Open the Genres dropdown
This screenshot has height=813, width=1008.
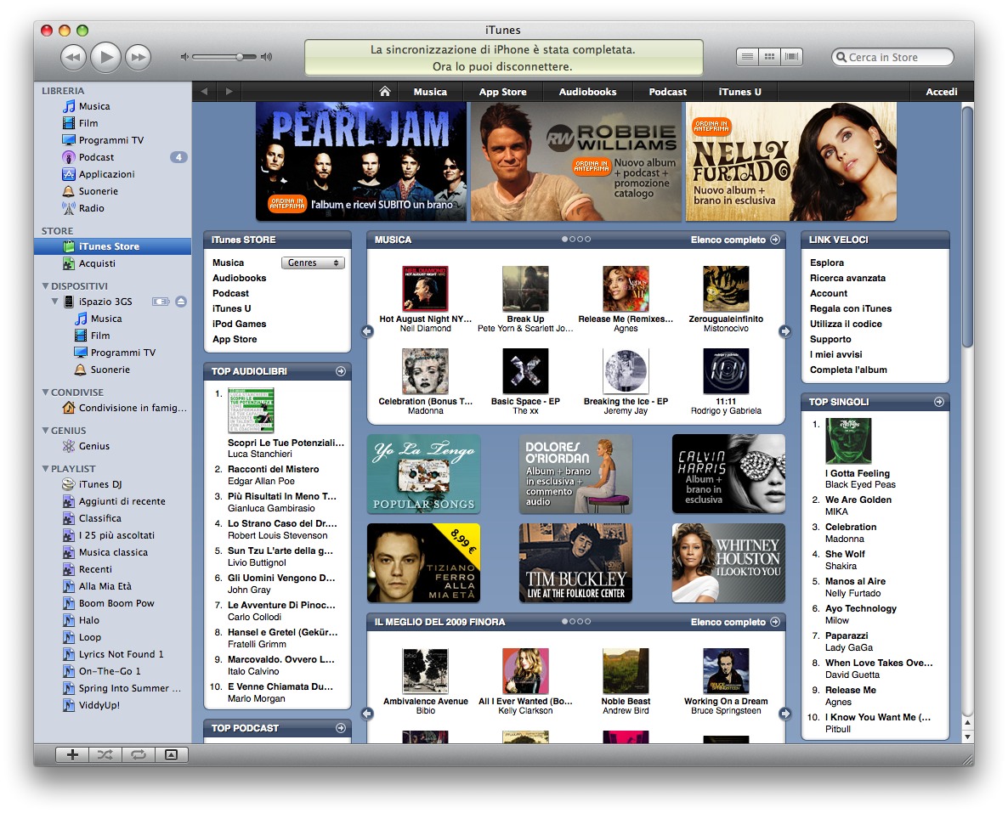[313, 263]
